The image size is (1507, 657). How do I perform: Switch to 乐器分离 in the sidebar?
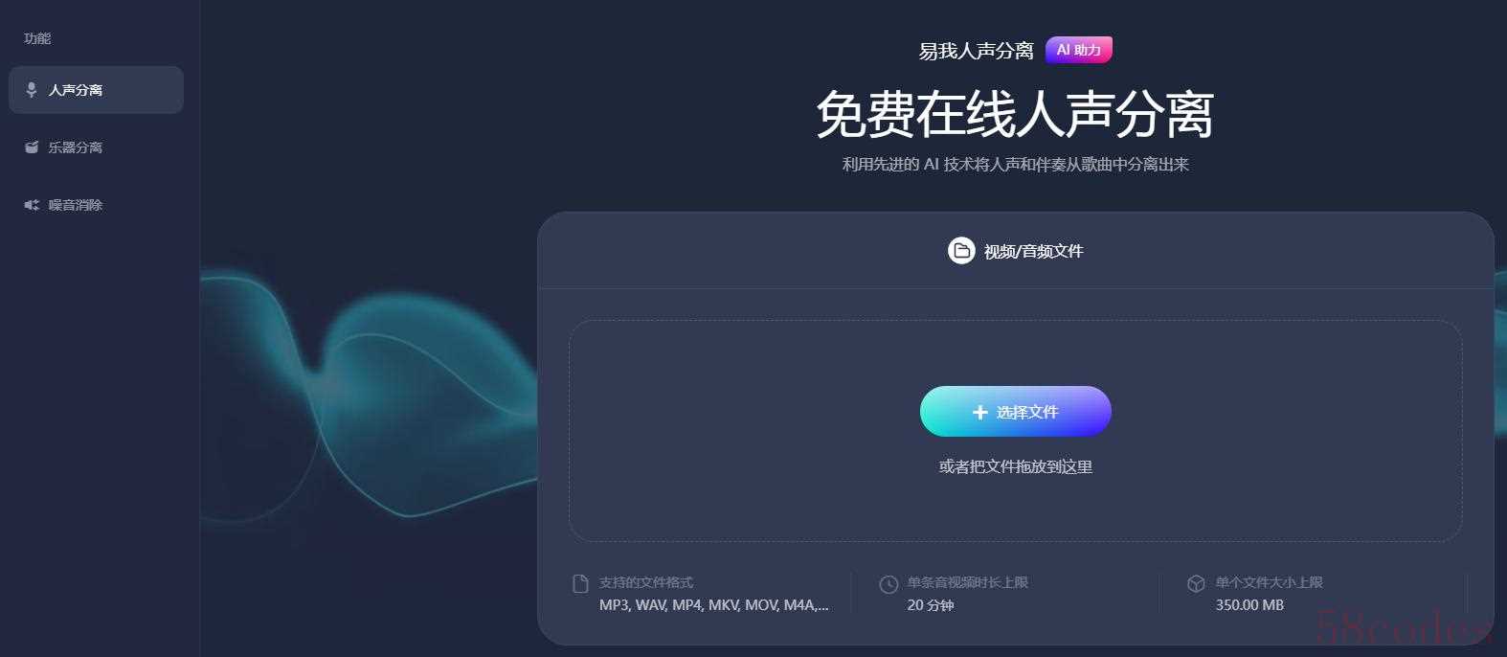point(96,147)
